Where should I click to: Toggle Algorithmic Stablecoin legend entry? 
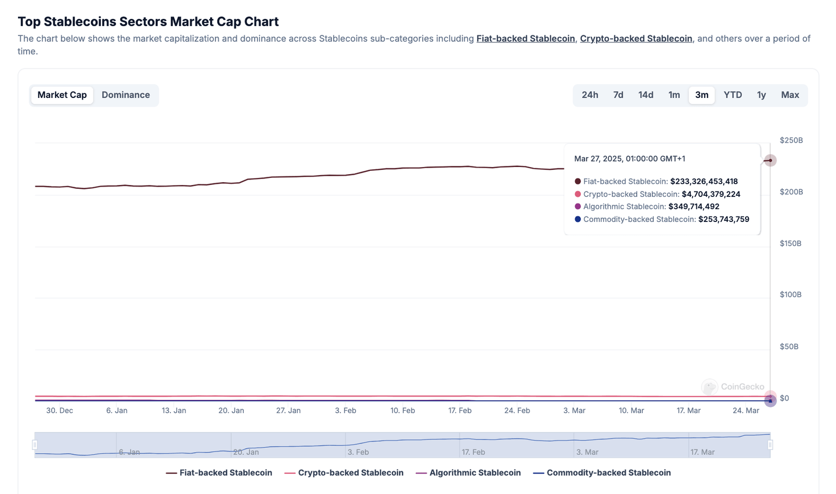468,473
